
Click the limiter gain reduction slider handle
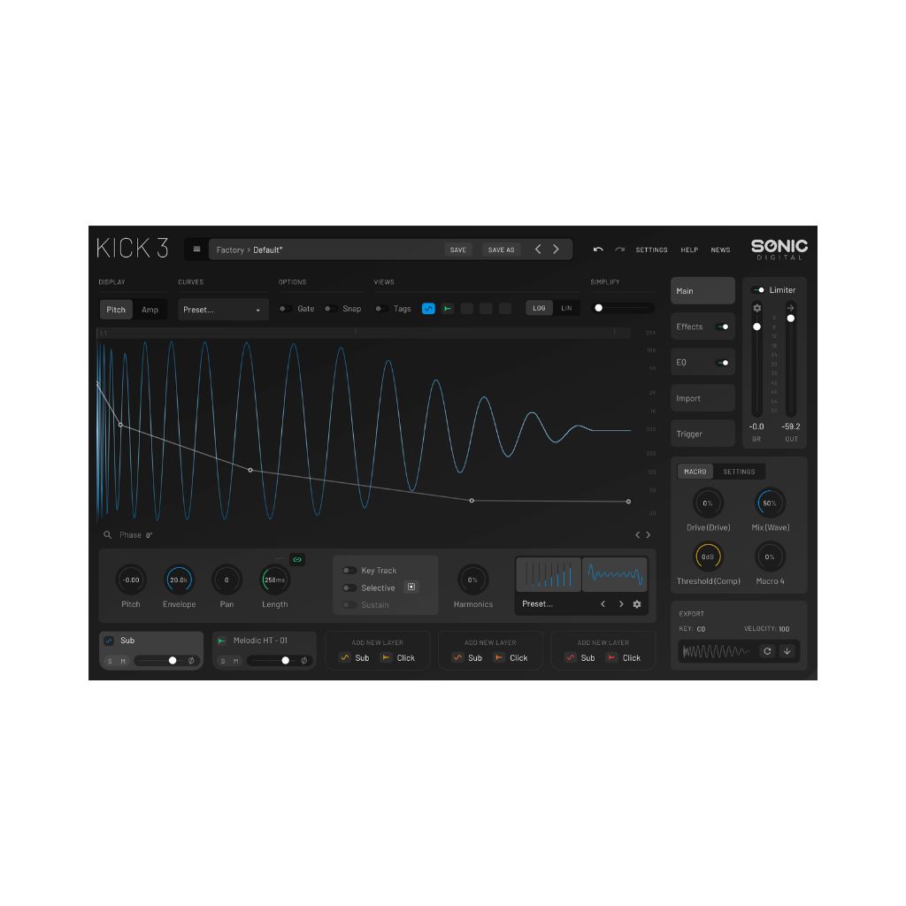(757, 327)
